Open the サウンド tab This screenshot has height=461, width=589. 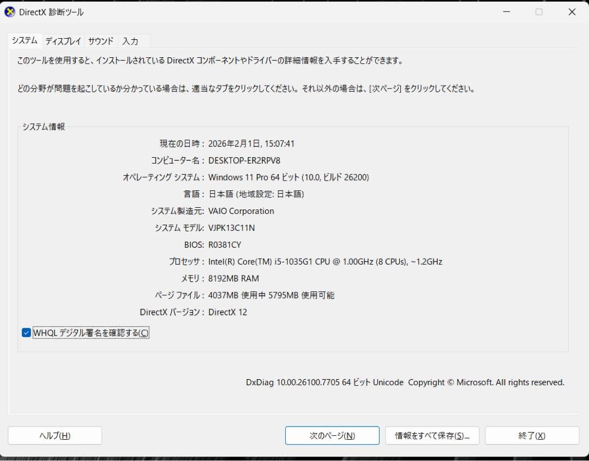pyautogui.click(x=100, y=41)
